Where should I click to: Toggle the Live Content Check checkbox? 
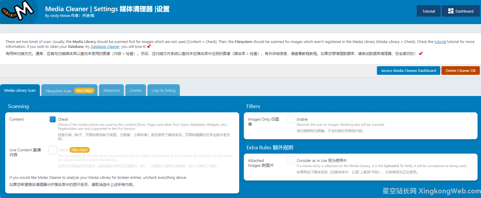point(52,150)
